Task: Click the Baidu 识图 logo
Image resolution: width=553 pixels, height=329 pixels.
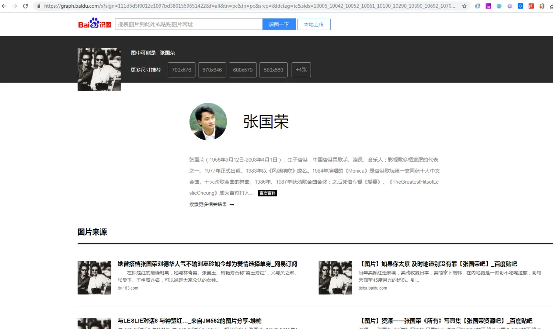Action: [95, 23]
